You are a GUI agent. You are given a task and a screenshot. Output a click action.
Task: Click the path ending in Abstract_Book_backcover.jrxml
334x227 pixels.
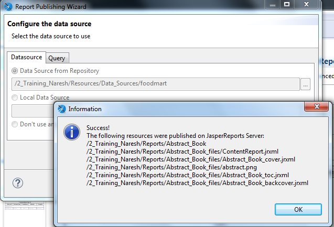[x=197, y=183]
